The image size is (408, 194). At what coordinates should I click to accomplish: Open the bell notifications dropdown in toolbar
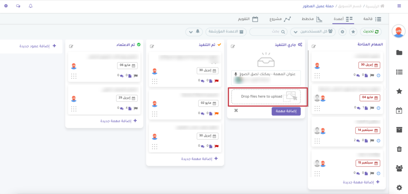pos(194,32)
